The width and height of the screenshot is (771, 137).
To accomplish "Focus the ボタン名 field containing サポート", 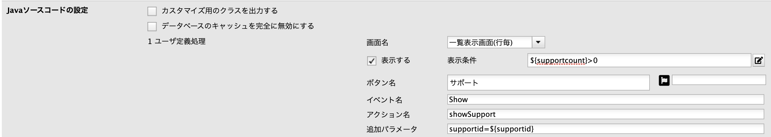I will tap(548, 83).
